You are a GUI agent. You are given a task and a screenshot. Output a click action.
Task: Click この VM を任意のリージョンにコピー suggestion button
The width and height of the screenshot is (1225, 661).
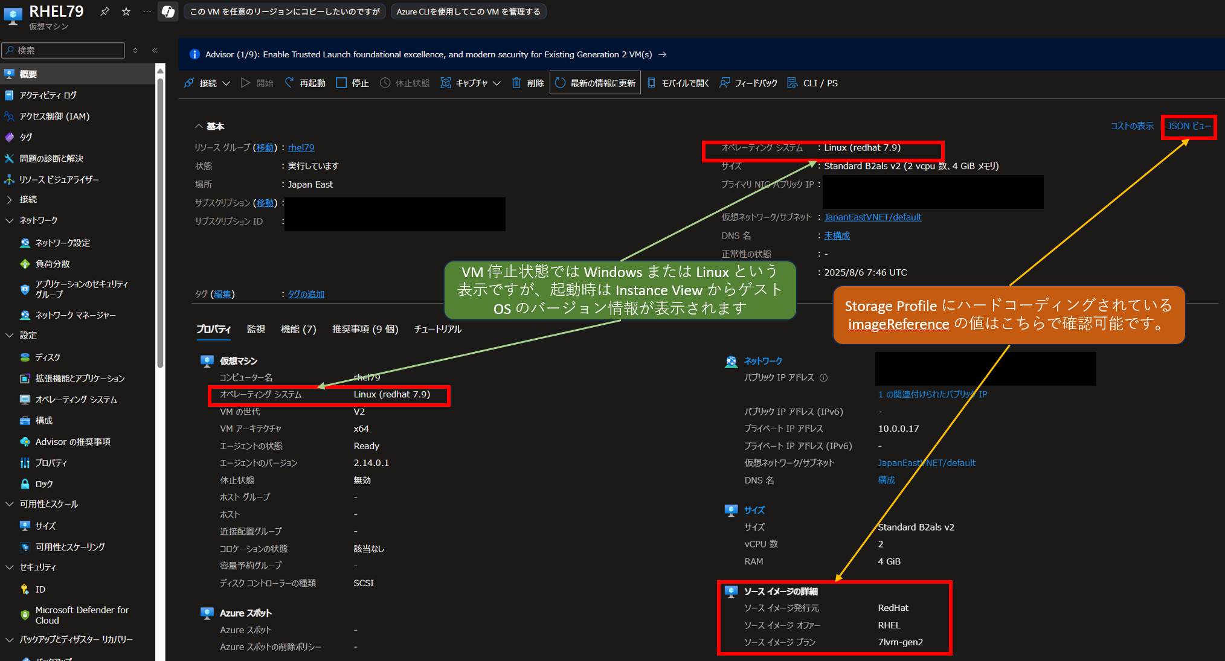285,11
